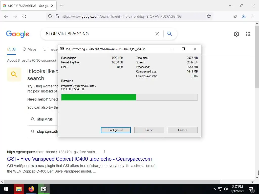Save page to Pocket icon
Image resolution: width=259 pixels, height=194 pixels.
click(234, 16)
